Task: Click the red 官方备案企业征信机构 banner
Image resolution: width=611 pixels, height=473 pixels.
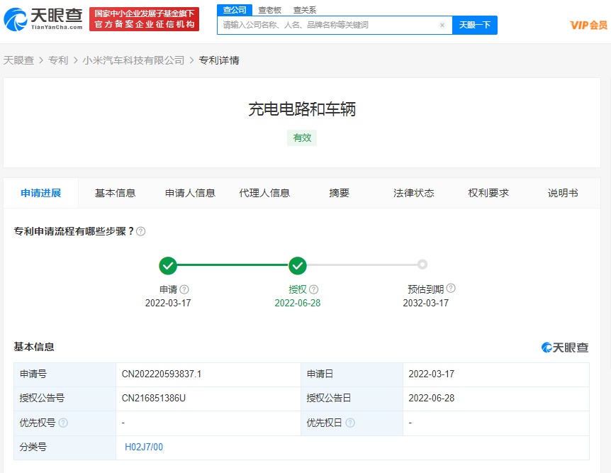Action: click(144, 19)
